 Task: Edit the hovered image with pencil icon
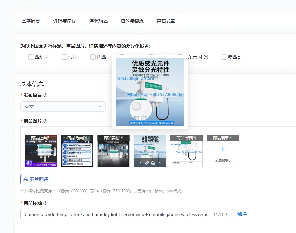[x=147, y=163]
